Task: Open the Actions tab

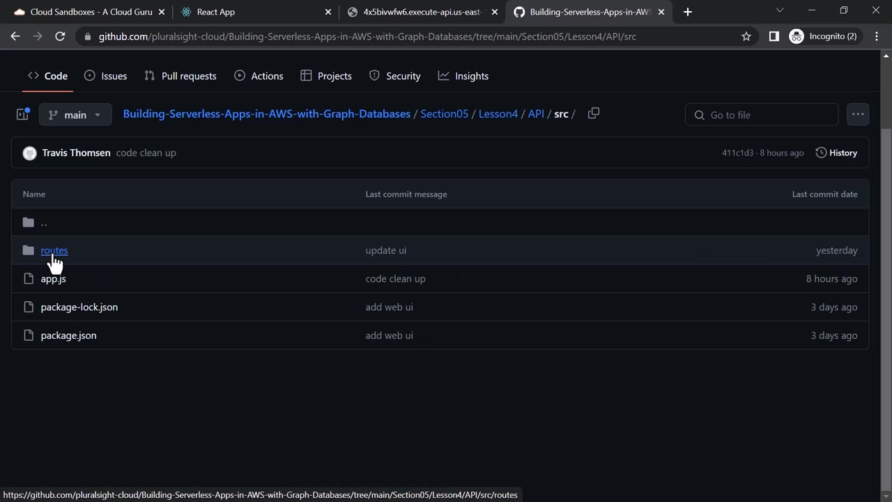Action: click(259, 76)
